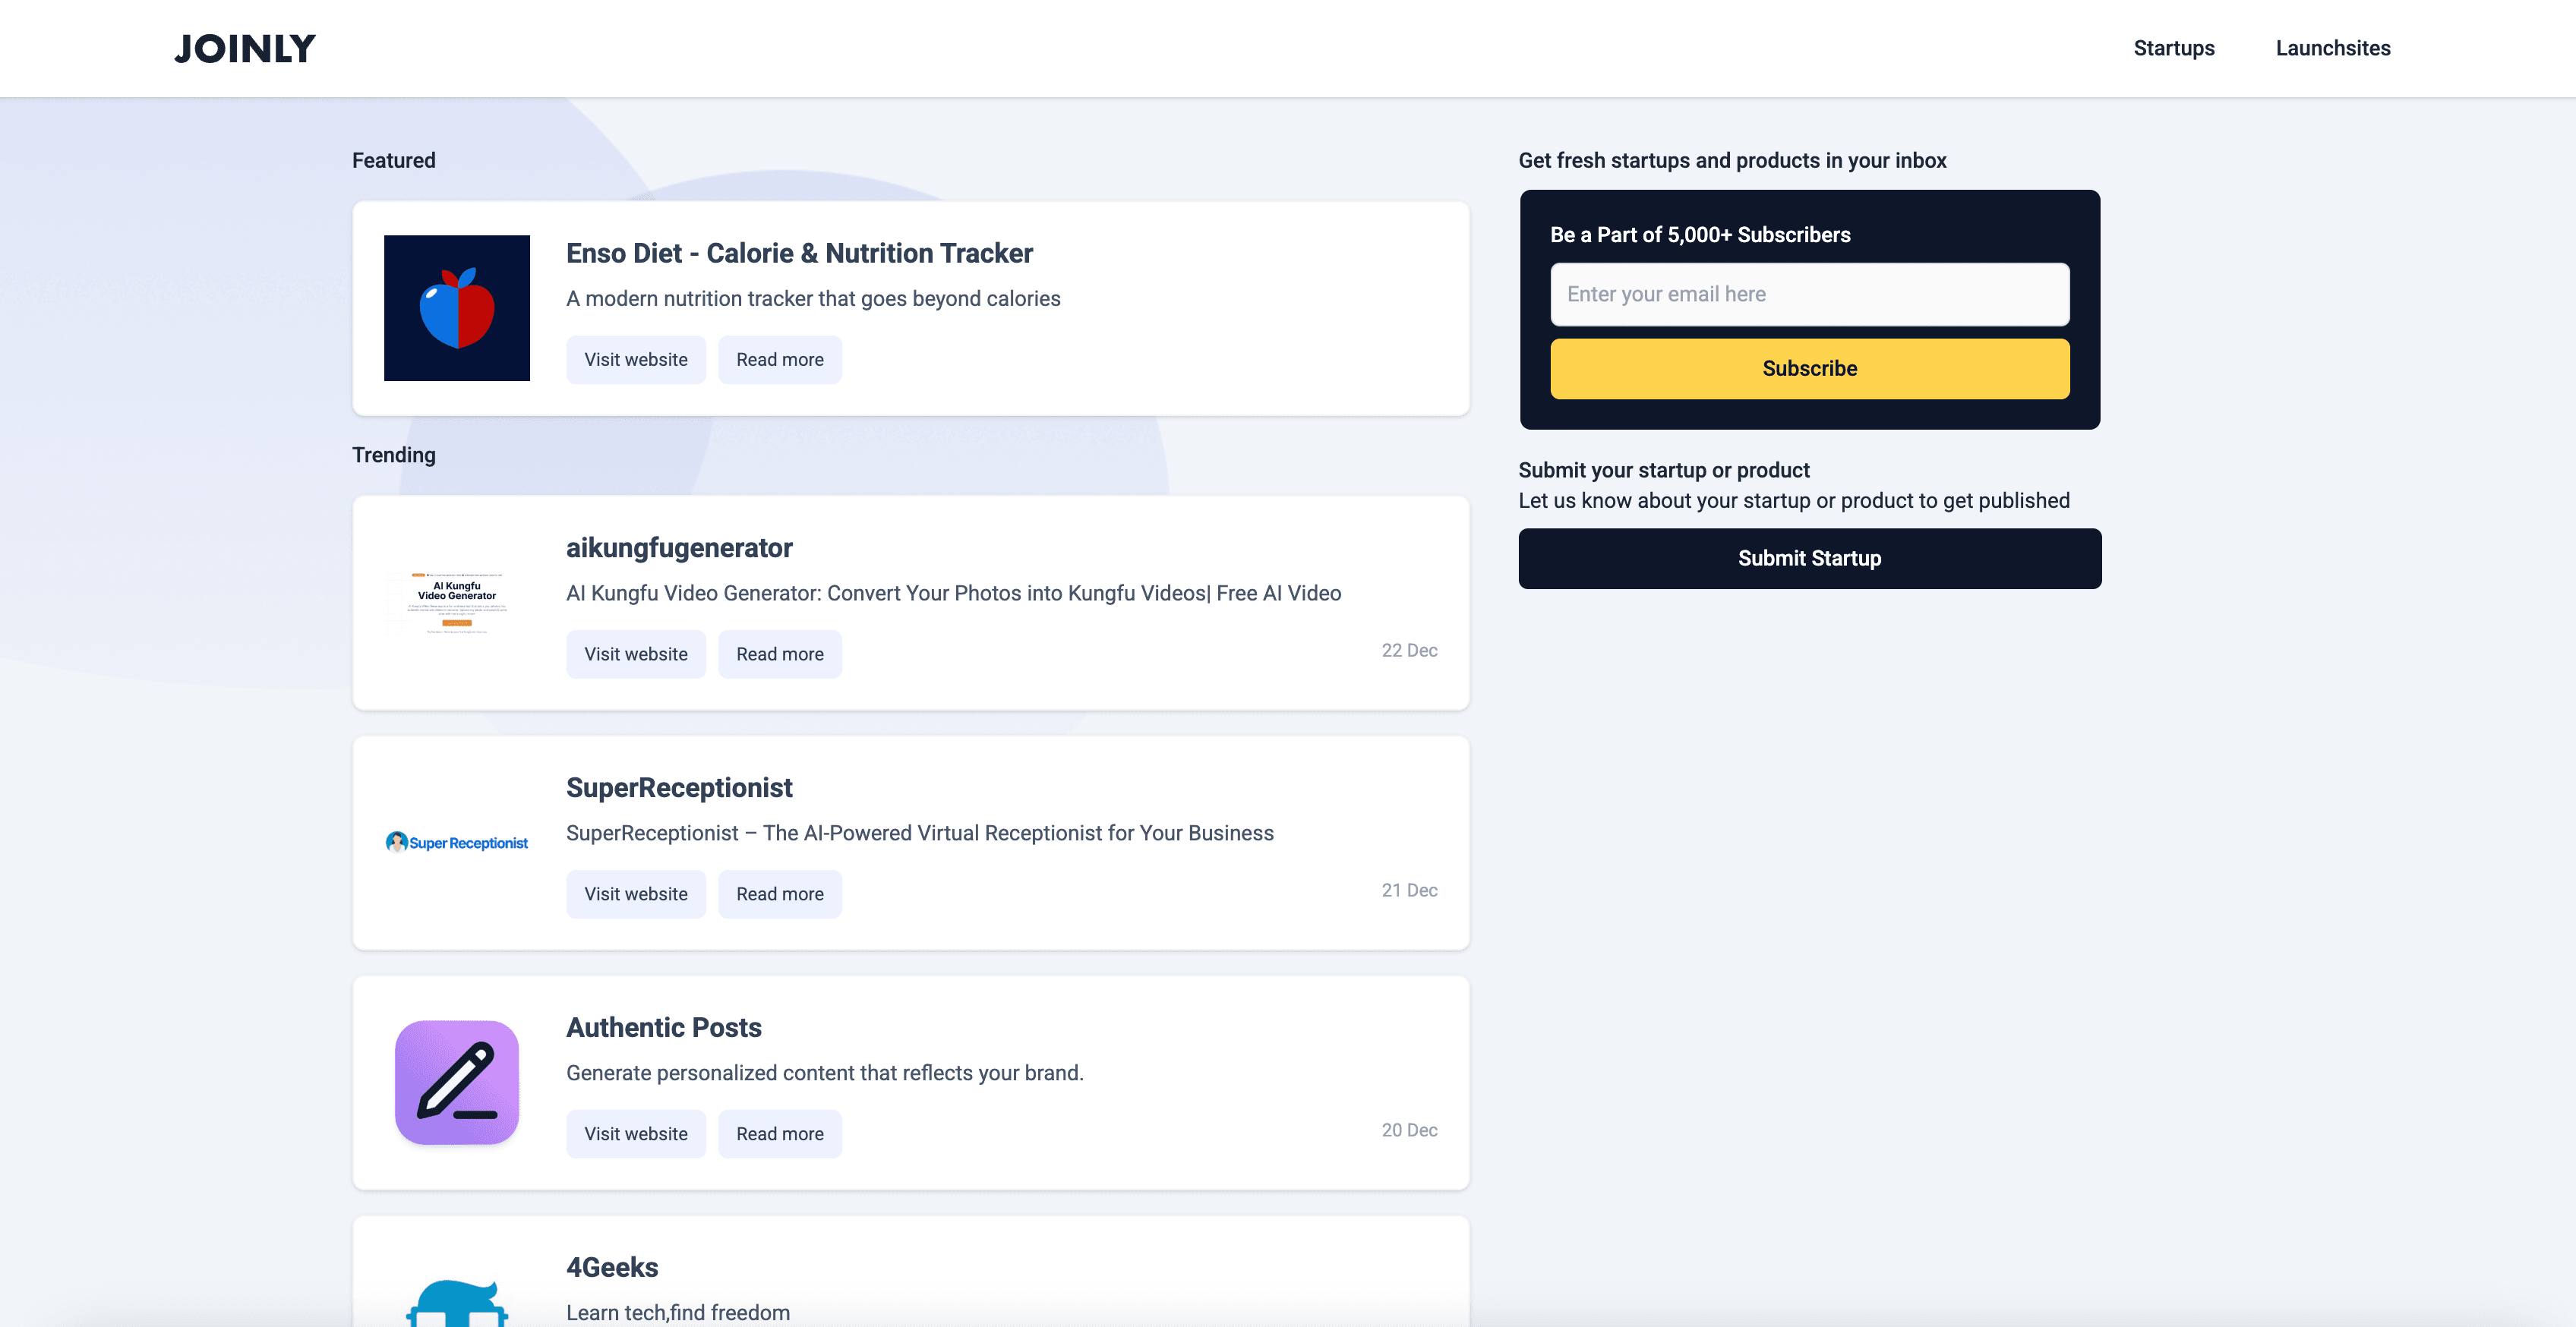Viewport: 2576px width, 1327px height.
Task: Read more about aikungfugenerator
Action: pyautogui.click(x=780, y=654)
